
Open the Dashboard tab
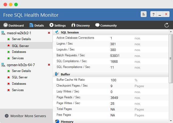[x=14, y=26]
